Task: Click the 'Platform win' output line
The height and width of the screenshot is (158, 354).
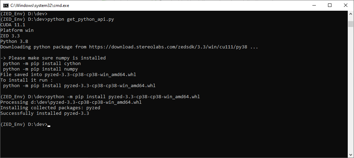Action: (x=17, y=30)
